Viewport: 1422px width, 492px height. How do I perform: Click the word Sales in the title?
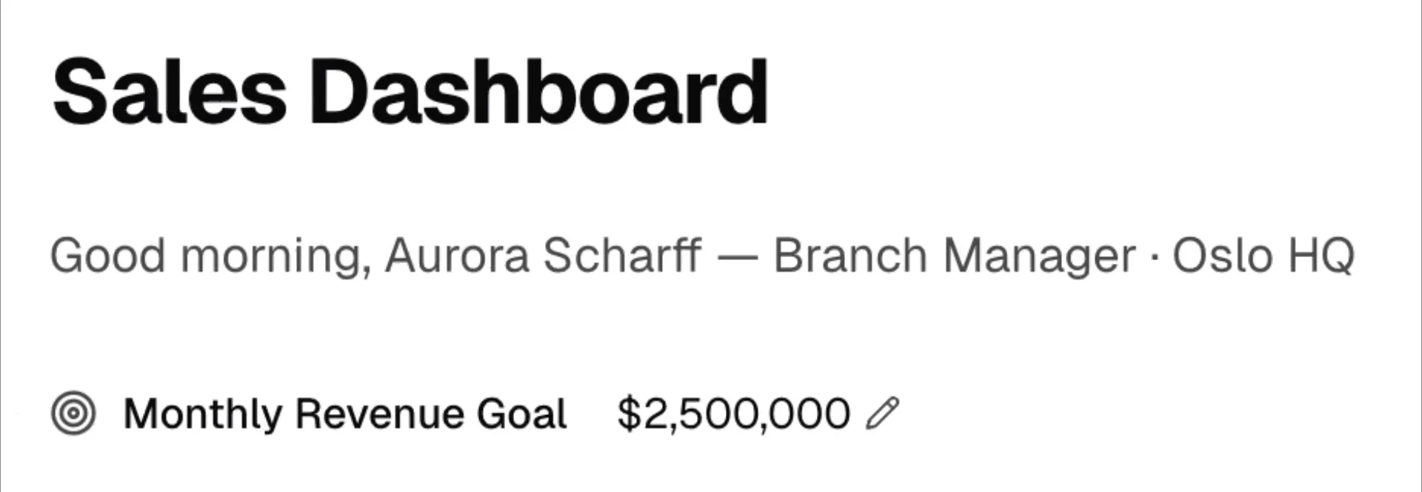pyautogui.click(x=170, y=93)
